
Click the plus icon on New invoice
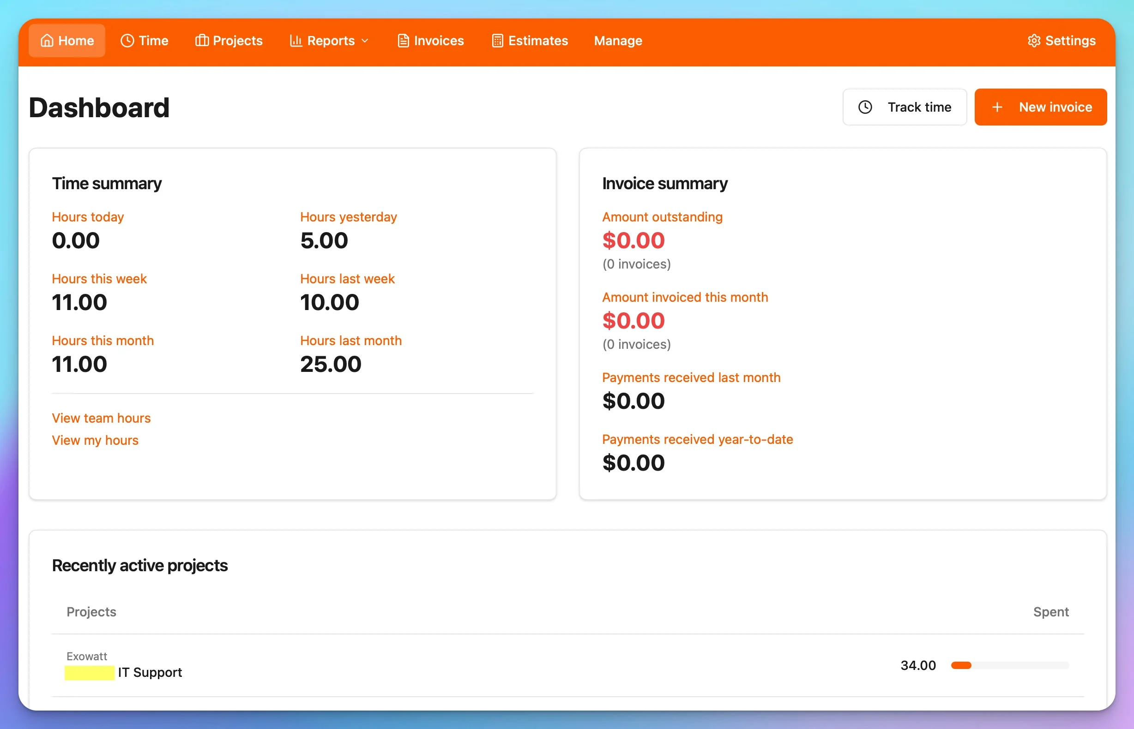(x=996, y=108)
